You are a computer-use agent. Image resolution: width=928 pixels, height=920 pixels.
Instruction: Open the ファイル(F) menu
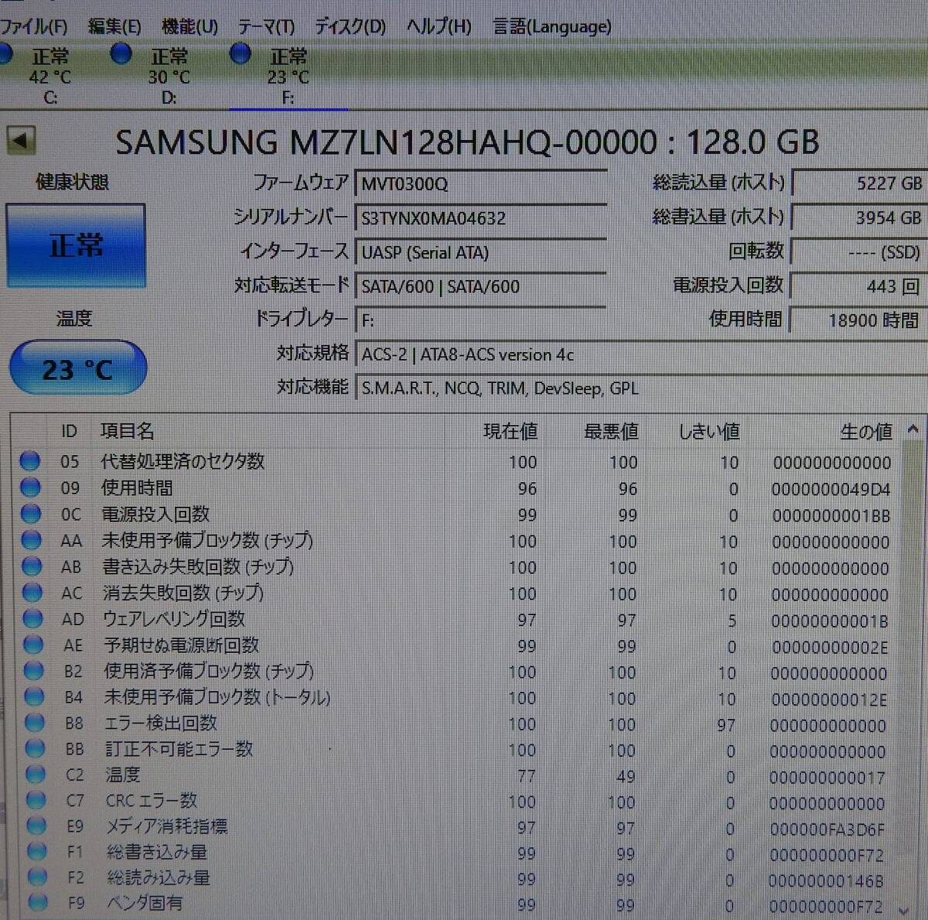33,26
